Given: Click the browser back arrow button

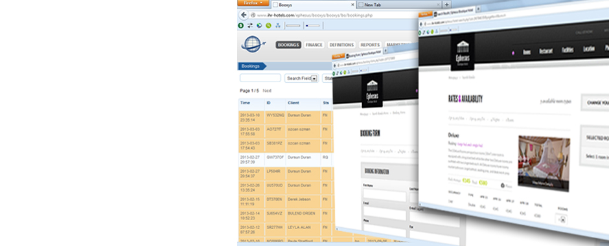Looking at the screenshot, I should point(244,15).
